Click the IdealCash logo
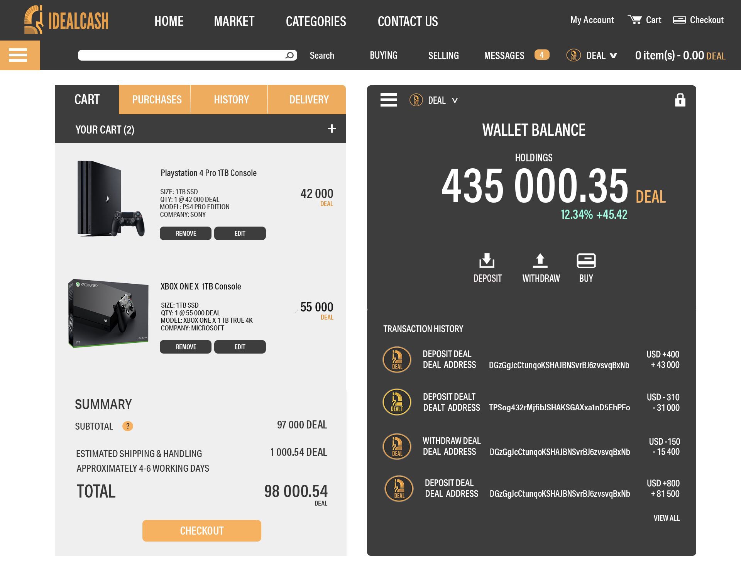Screen dimensions: 741x579 [66, 20]
